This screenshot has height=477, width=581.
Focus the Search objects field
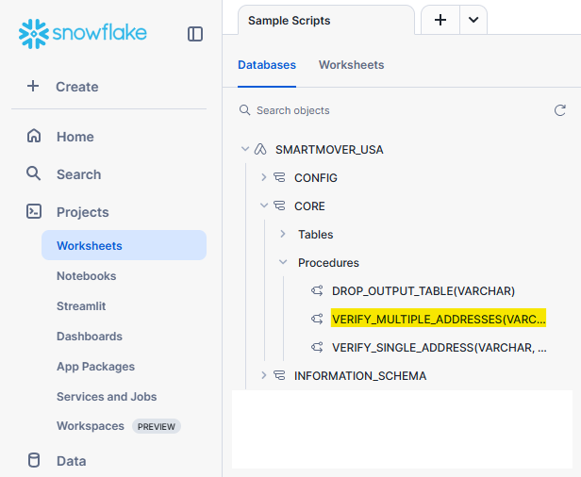pyautogui.click(x=392, y=110)
